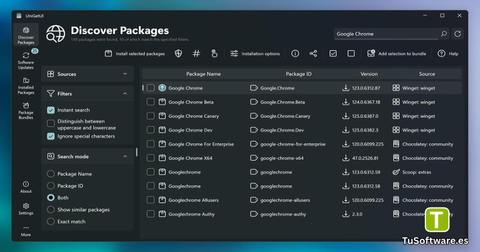Screen dimensions: 480x252
Task: Sort by the Package ID column header
Action: [299, 74]
